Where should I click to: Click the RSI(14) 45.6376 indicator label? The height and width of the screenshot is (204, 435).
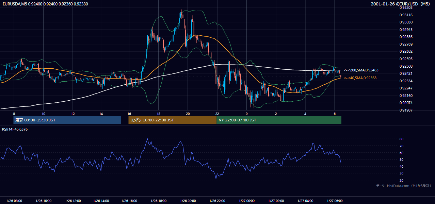click(15, 129)
